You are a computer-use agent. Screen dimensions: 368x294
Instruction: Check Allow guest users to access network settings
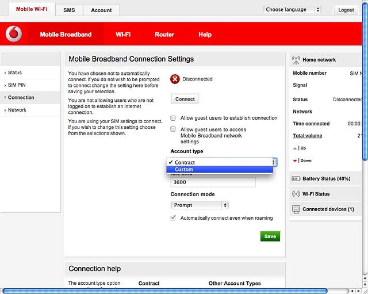[173, 129]
